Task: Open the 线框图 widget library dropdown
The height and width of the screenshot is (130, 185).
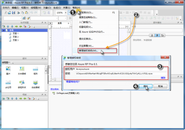Action: pos(6,62)
